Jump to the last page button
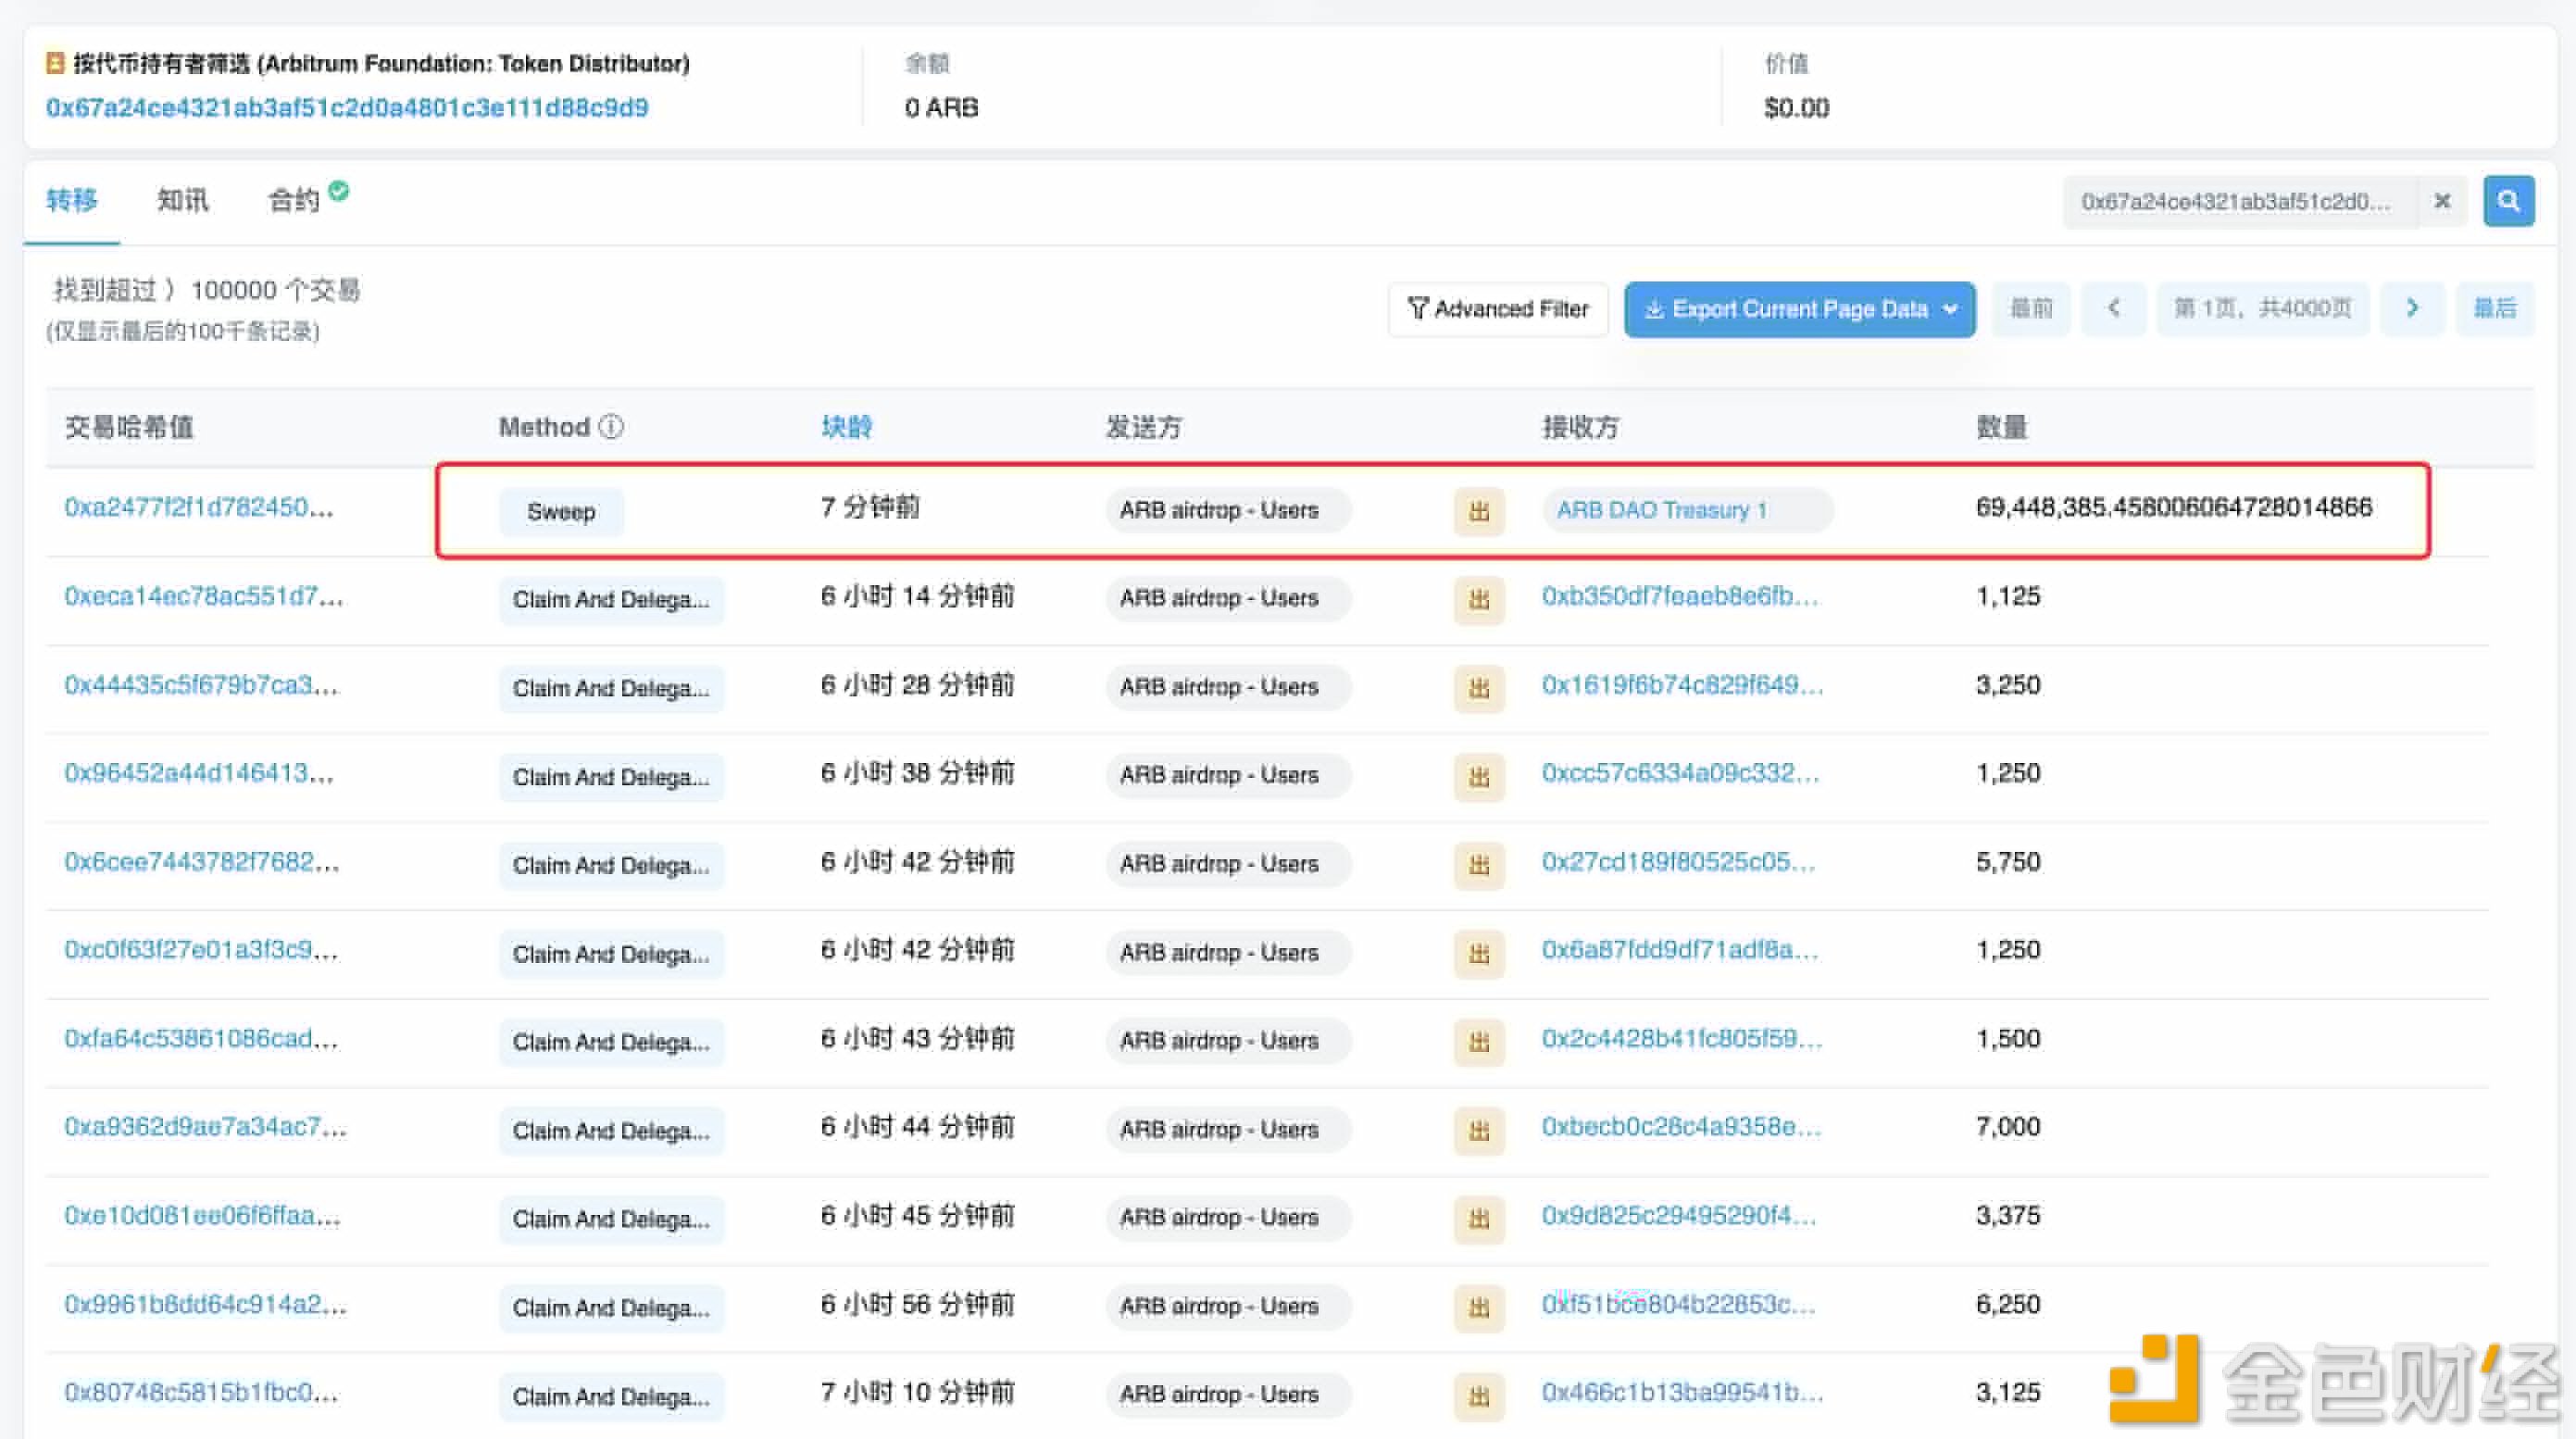 (x=2494, y=308)
